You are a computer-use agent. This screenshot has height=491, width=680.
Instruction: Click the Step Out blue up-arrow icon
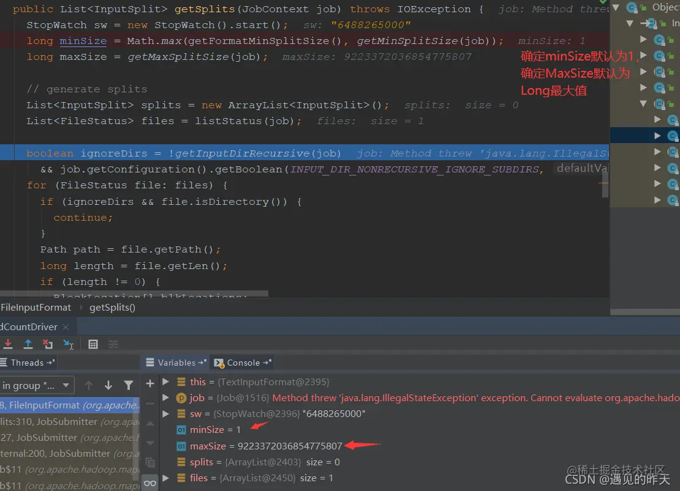[x=28, y=344]
